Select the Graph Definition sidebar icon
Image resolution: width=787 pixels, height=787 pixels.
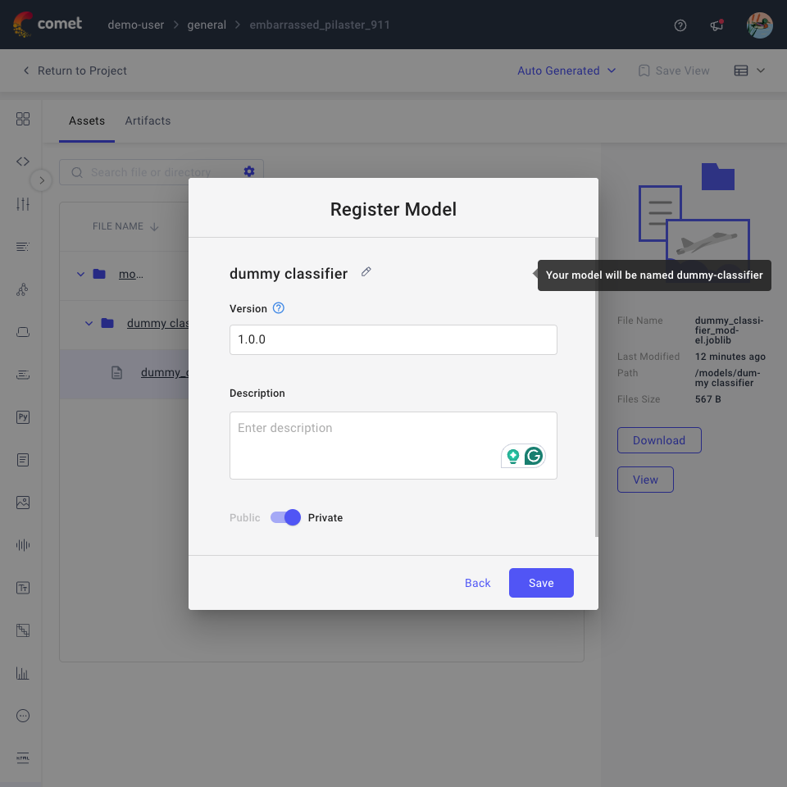(22, 289)
